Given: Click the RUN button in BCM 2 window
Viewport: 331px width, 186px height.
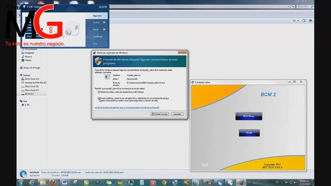Looking at the screenshot, I should coord(249,133).
